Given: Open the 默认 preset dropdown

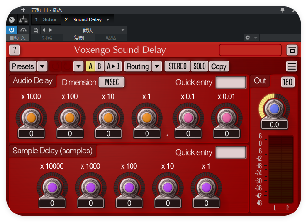Looking at the screenshot, I should point(90,30).
